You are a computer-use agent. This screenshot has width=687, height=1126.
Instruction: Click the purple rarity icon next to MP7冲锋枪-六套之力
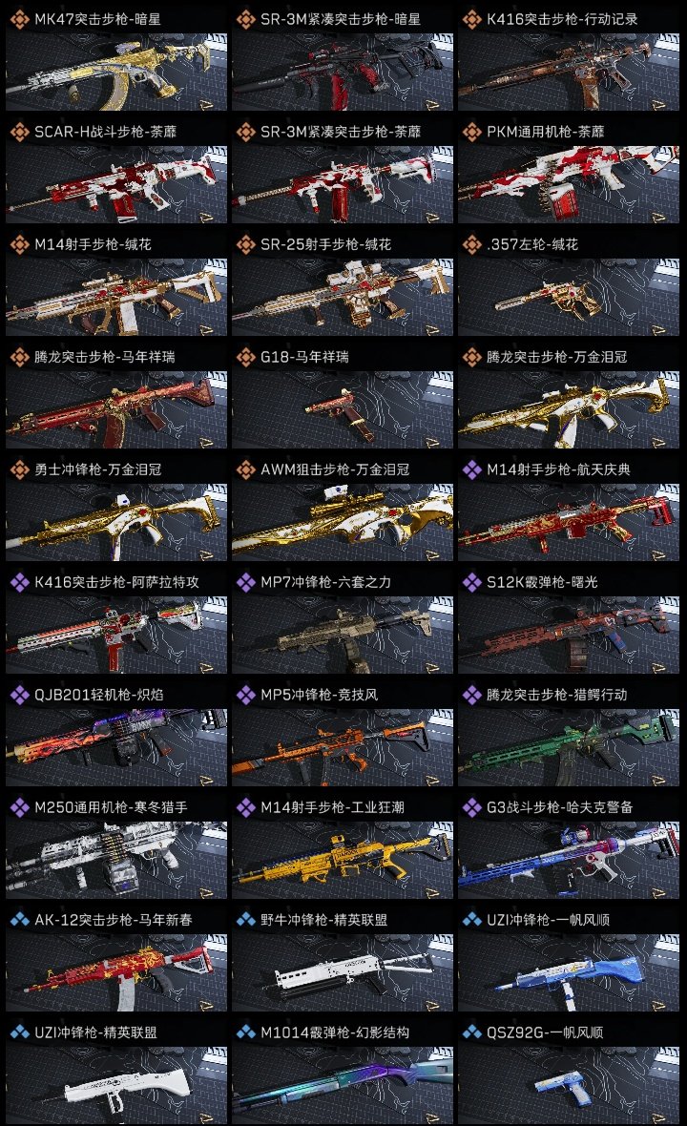pos(245,582)
